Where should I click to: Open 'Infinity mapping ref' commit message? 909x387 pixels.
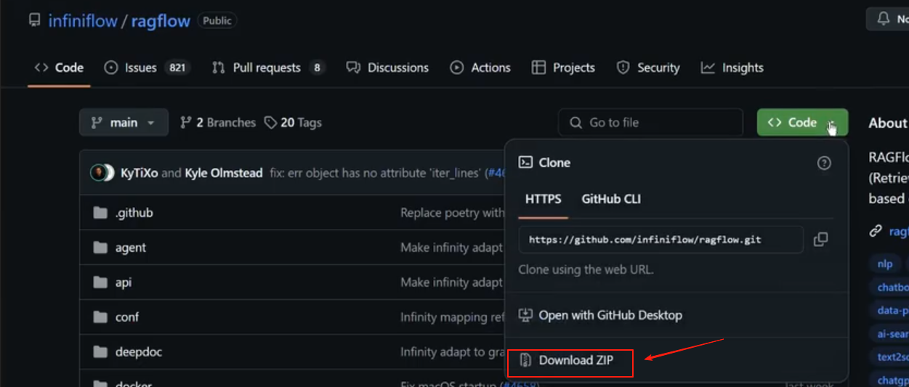(x=452, y=317)
